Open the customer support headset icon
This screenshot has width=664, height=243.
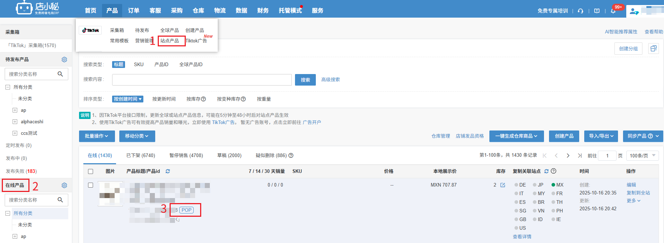(x=580, y=11)
